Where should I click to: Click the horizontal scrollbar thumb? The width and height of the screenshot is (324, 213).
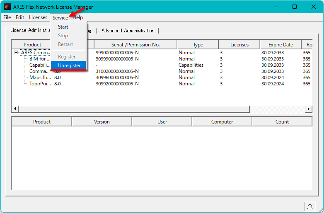click(x=134, y=109)
